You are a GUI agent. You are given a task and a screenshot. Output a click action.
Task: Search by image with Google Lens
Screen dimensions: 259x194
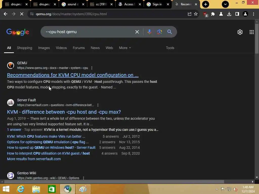click(x=159, y=32)
